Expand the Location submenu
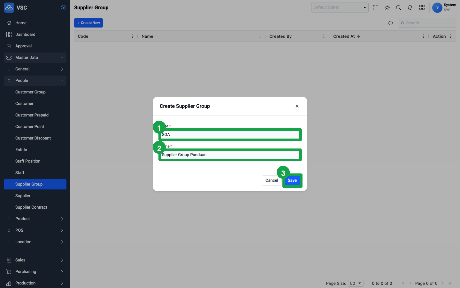 35,242
